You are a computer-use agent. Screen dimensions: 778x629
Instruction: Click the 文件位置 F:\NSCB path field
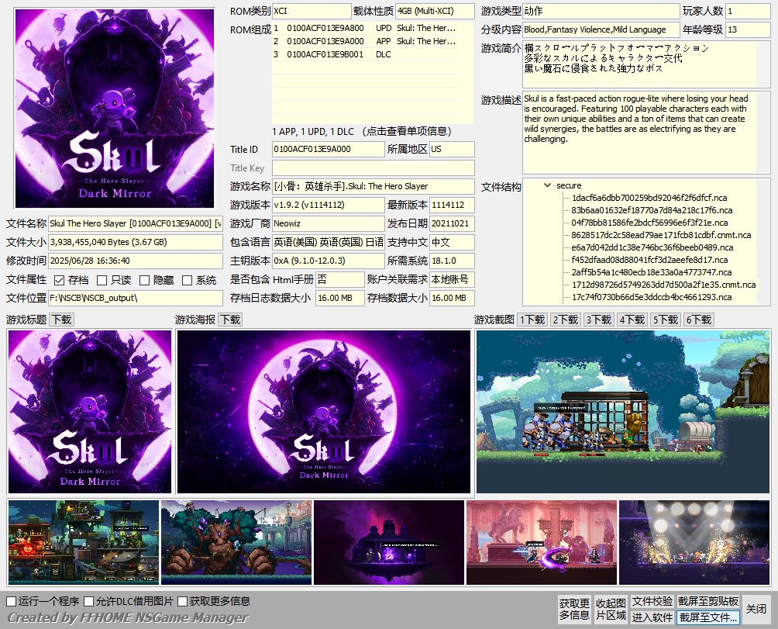pos(136,298)
